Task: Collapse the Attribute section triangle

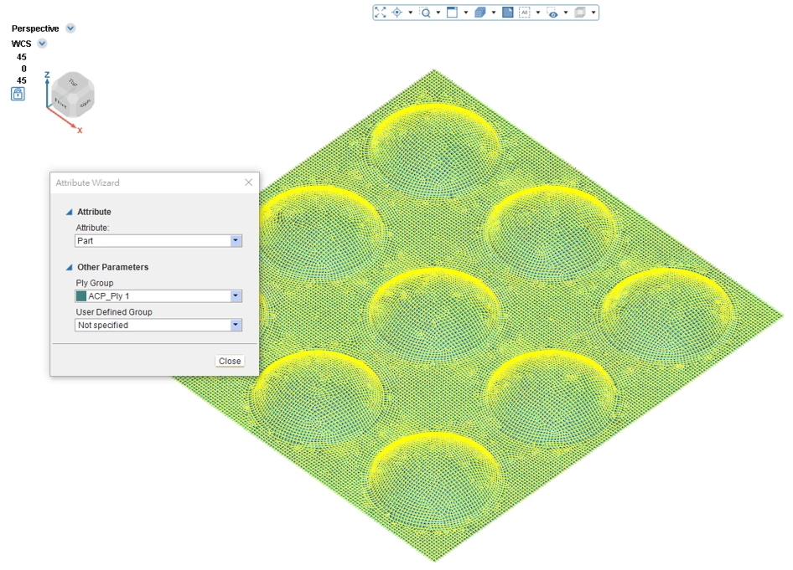Action: pos(70,212)
